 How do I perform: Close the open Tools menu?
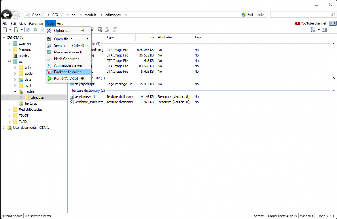50,24
